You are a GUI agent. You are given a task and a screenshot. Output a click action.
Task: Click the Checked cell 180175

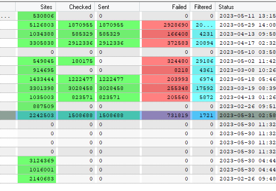pyautogui.click(x=76, y=61)
